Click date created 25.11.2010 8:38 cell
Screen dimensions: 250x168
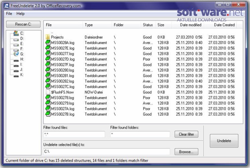(221, 92)
